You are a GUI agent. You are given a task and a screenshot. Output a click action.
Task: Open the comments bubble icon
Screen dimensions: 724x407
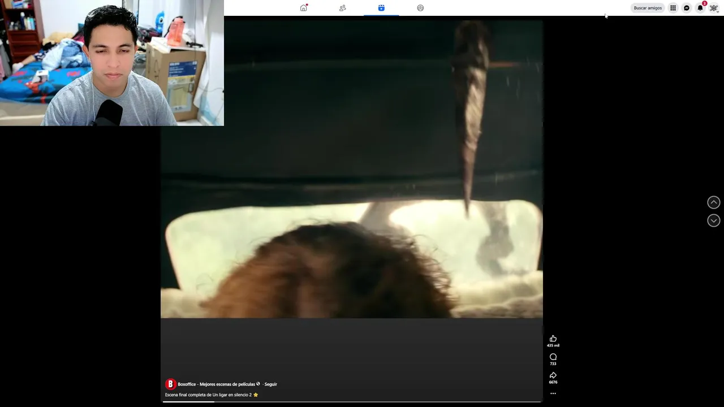(x=553, y=357)
